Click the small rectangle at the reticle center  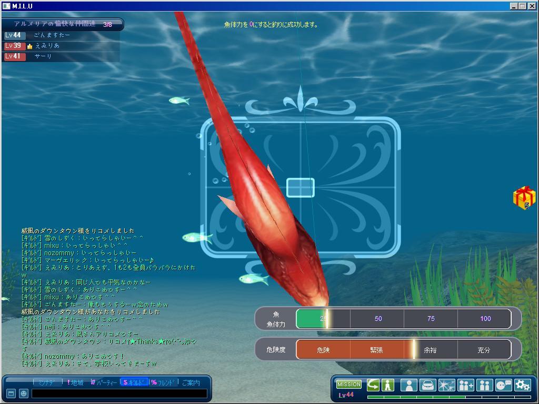pos(301,188)
